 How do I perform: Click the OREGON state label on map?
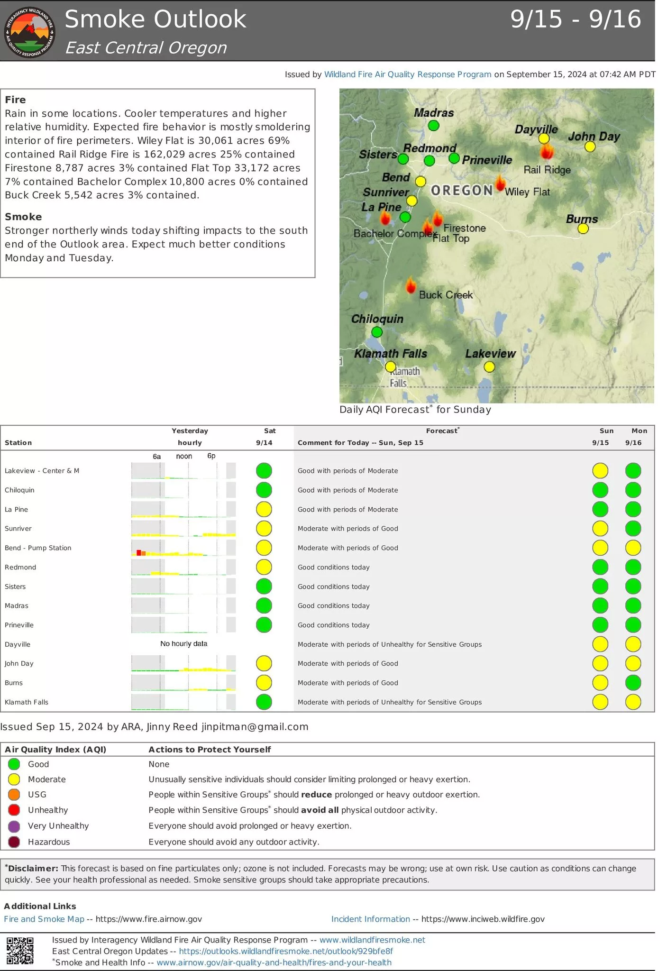click(x=462, y=191)
